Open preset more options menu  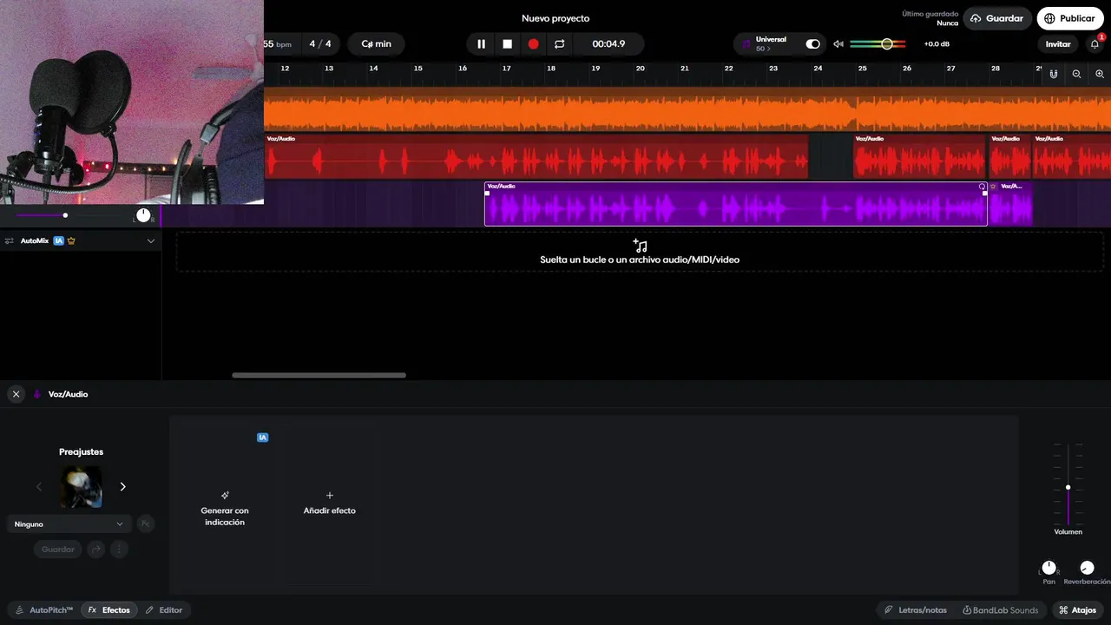[x=119, y=549]
